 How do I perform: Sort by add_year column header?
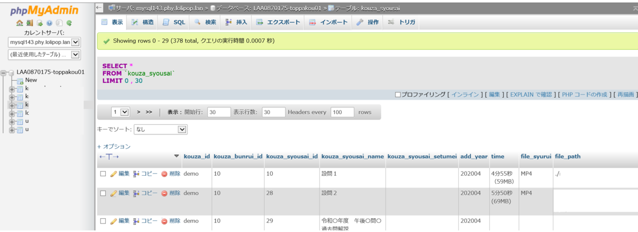click(x=473, y=157)
